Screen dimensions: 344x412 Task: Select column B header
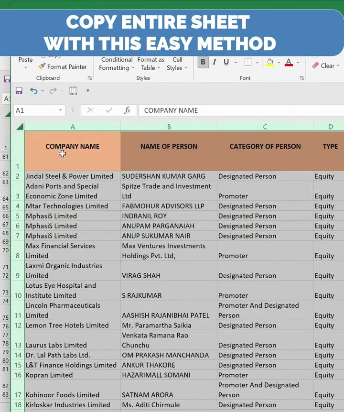pos(169,127)
